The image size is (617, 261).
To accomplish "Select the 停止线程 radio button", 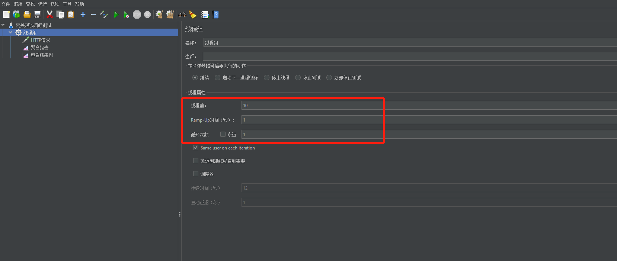I will (266, 78).
